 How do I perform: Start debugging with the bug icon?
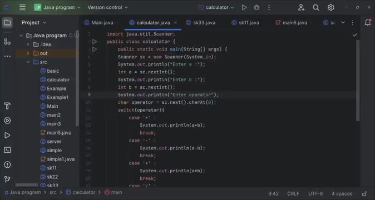pyautogui.click(x=256, y=7)
